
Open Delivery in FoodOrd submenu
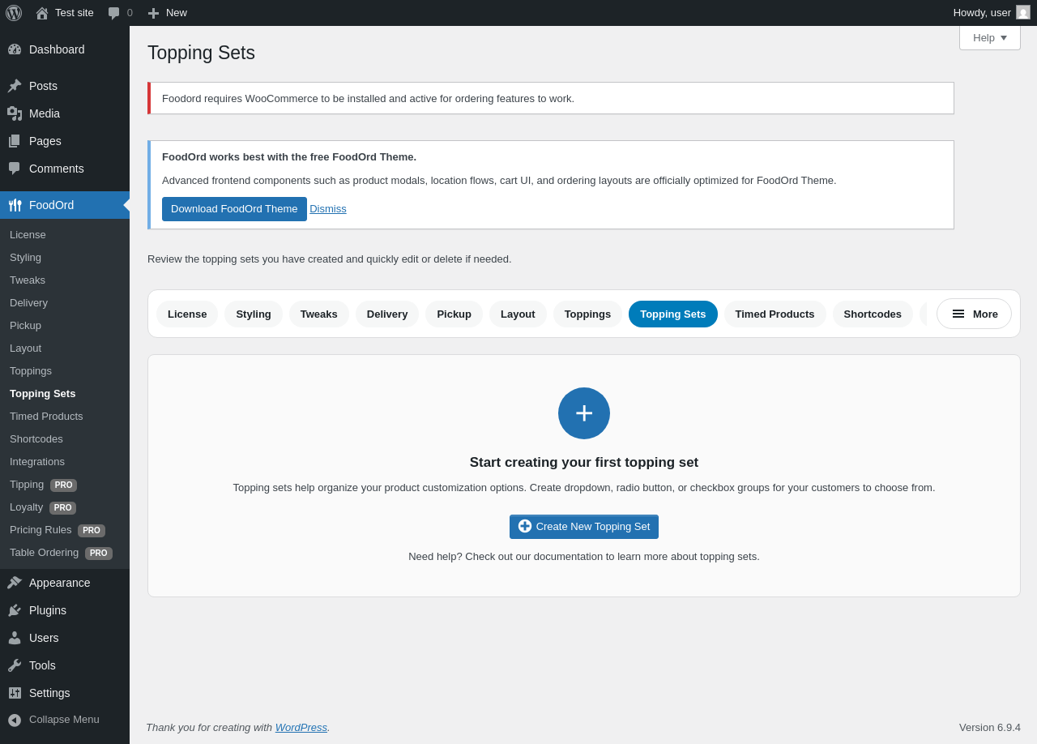65,303
